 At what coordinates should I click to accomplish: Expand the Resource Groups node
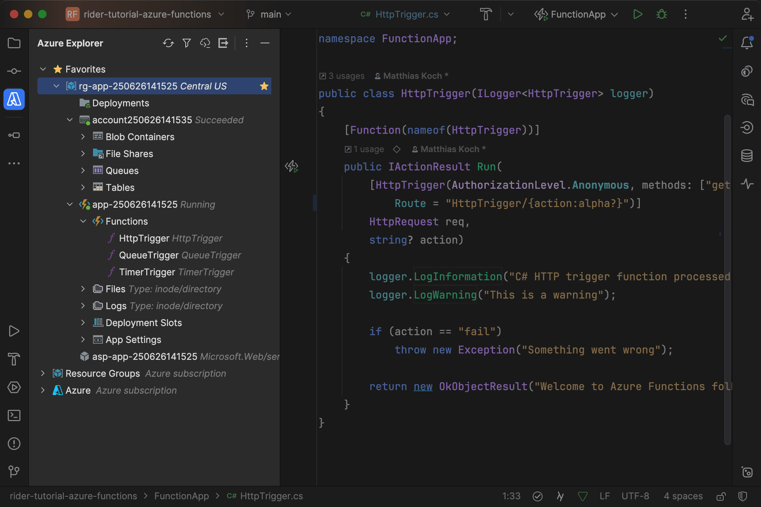(43, 373)
